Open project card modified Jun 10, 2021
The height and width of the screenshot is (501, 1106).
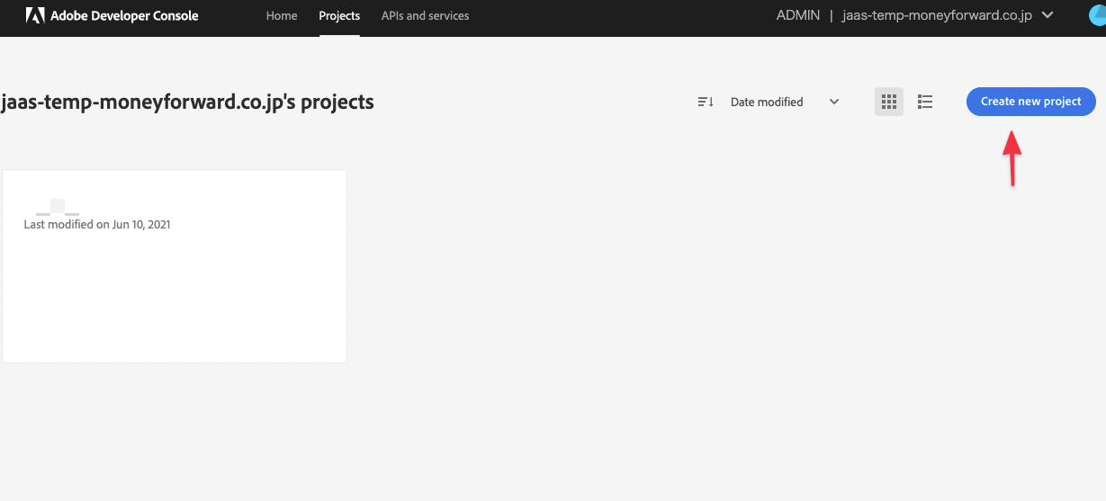pos(175,266)
